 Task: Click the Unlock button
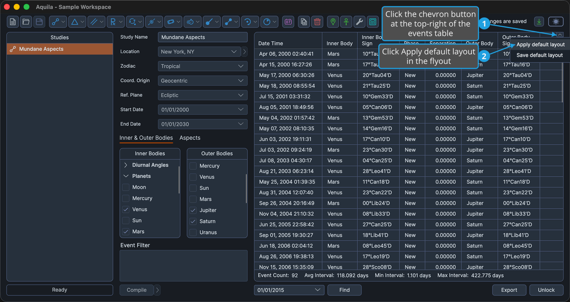click(546, 290)
